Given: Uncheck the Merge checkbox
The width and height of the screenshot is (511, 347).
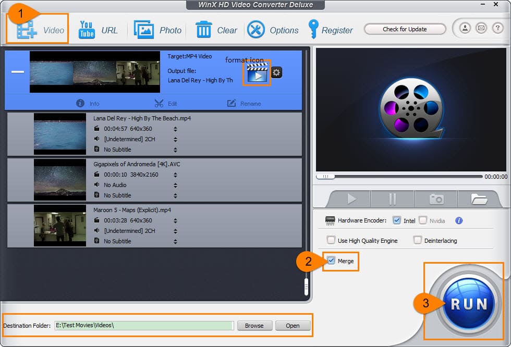Looking at the screenshot, I should click(x=331, y=261).
